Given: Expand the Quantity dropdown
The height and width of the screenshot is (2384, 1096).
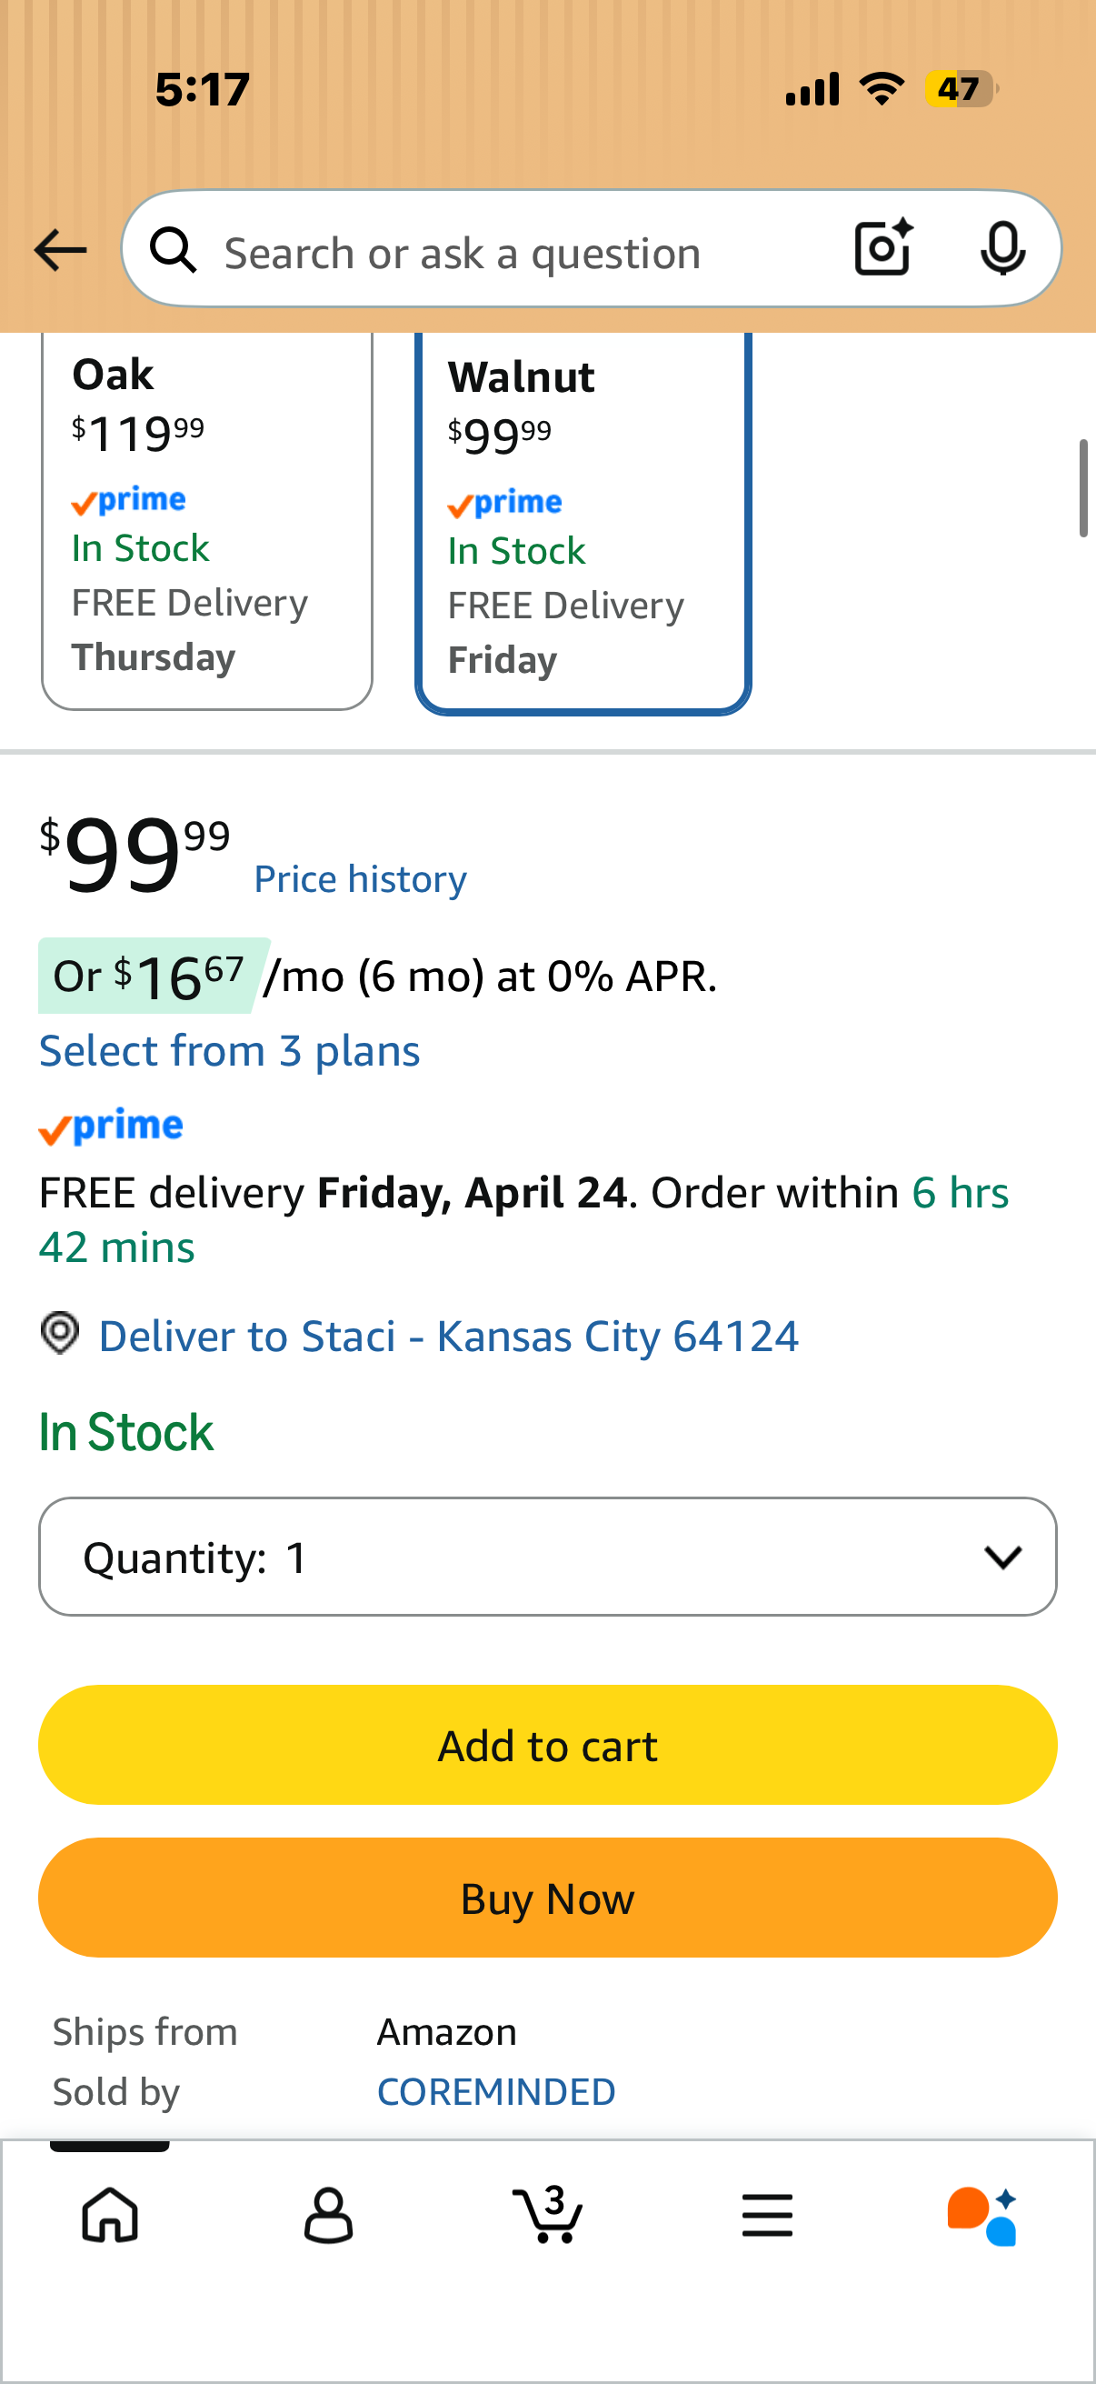Looking at the screenshot, I should (547, 1557).
